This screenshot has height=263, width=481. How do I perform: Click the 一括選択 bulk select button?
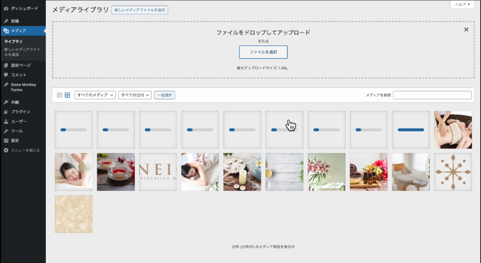coord(165,95)
